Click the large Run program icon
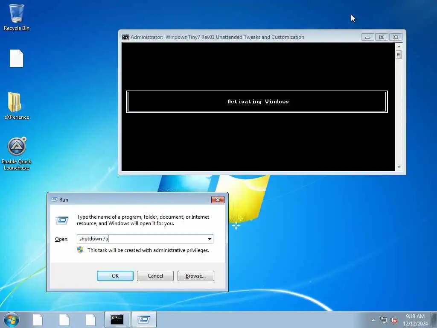This screenshot has height=328, width=437. pos(62,220)
